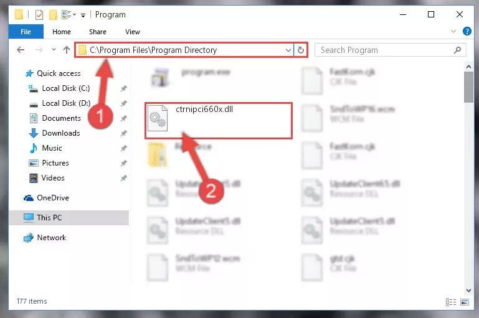Click the Back navigation arrow
Viewport: 479px width, 318px height.
click(21, 50)
